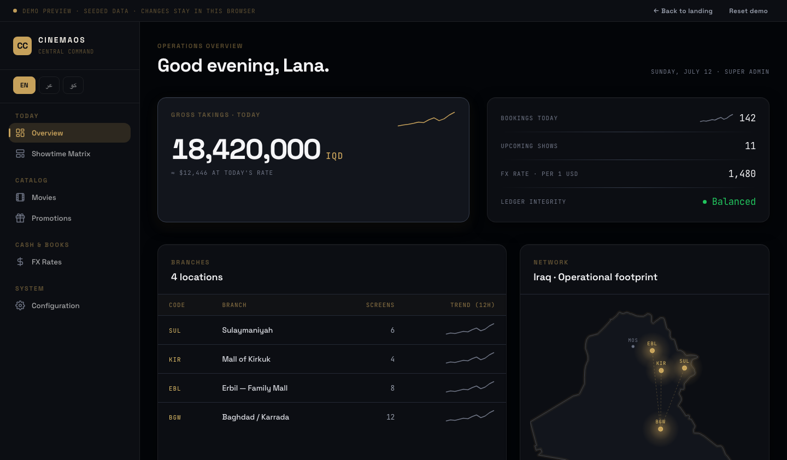The width and height of the screenshot is (787, 460).
Task: Switch language to Kurdish
Action: (x=73, y=85)
